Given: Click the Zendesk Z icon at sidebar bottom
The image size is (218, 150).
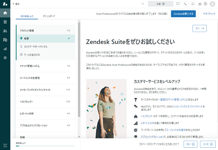Looking at the screenshot, I should coord(5,146).
